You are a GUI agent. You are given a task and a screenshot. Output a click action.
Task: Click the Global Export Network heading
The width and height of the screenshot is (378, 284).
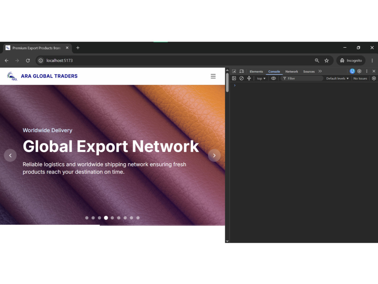pyautogui.click(x=111, y=147)
